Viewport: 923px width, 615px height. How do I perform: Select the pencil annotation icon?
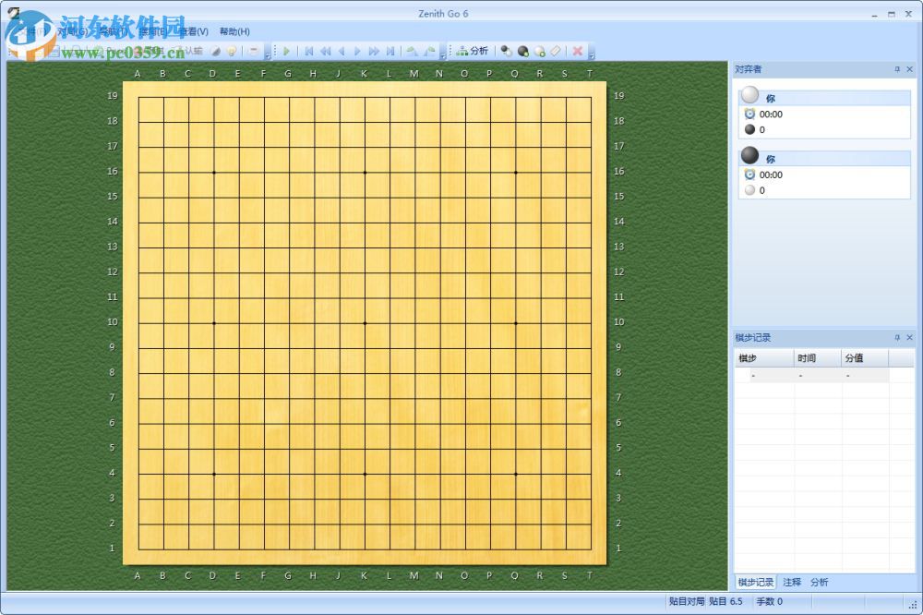[x=216, y=52]
